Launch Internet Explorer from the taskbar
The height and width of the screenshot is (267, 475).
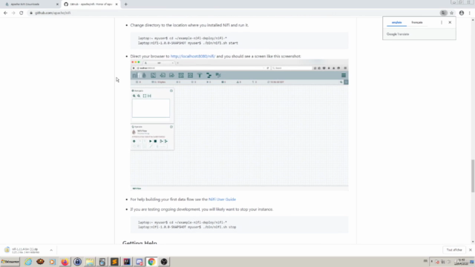tap(28, 262)
